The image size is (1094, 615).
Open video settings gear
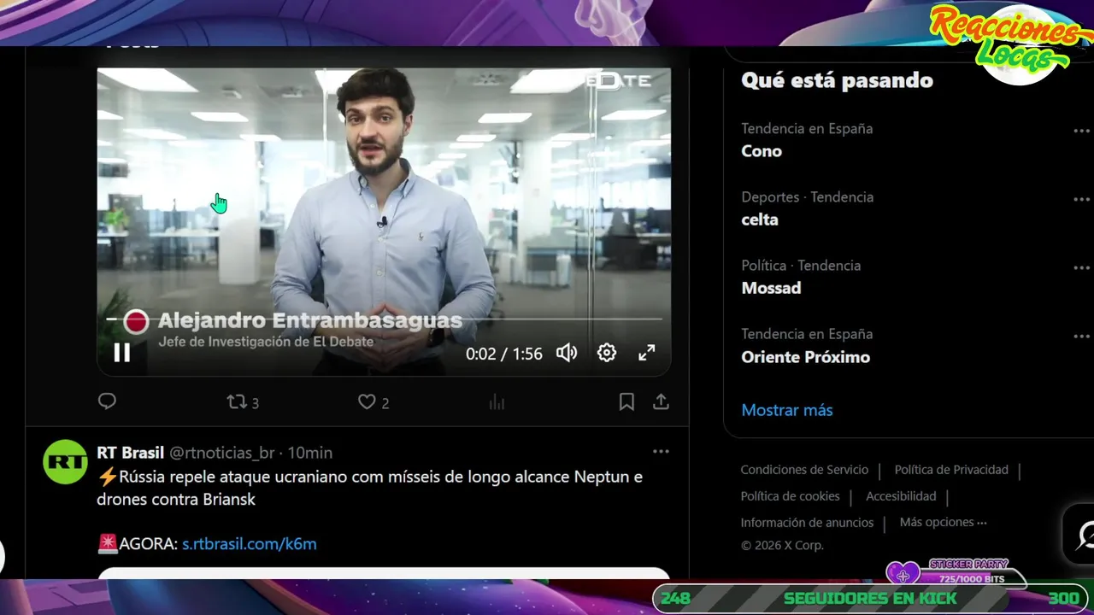click(607, 353)
